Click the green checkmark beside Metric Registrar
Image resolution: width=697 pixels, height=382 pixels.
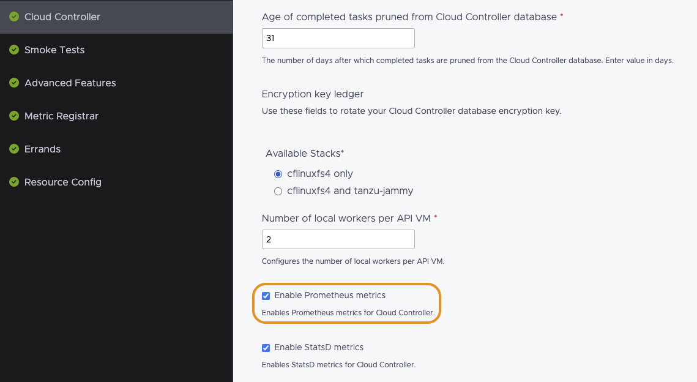coord(14,116)
